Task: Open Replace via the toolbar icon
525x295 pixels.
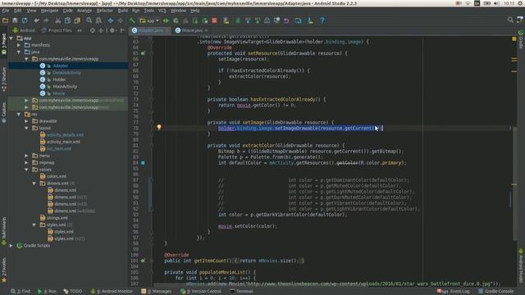Action: (x=98, y=20)
